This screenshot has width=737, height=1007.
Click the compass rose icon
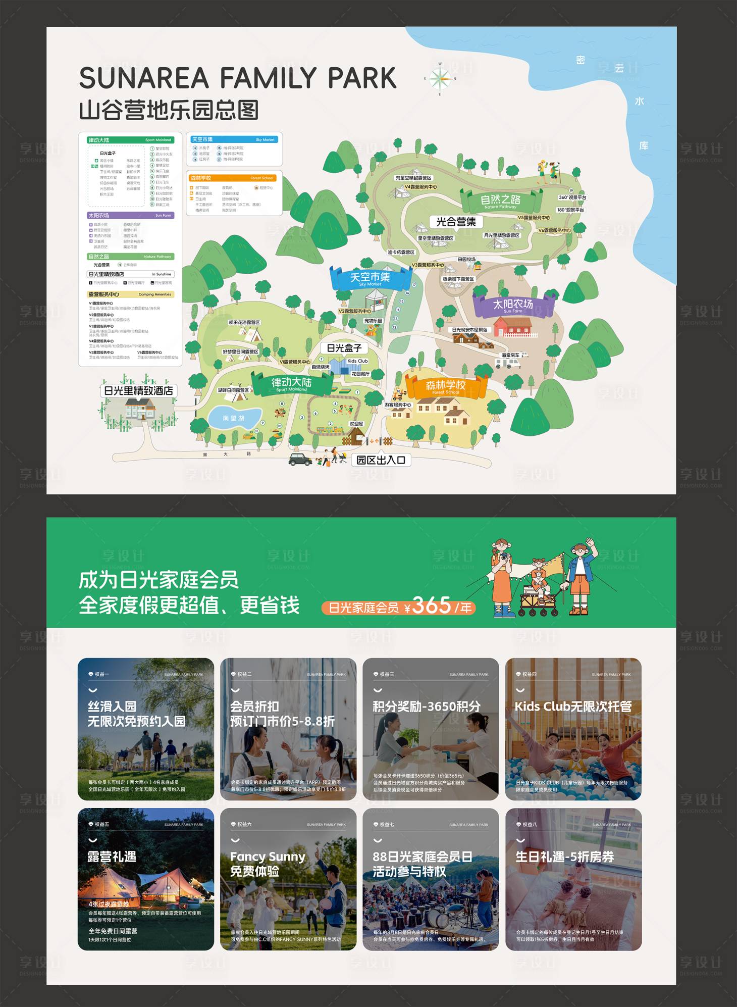pyautogui.click(x=440, y=79)
